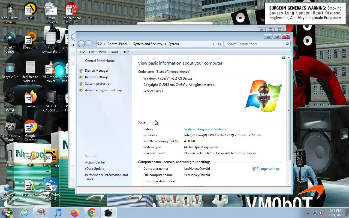Open the Notepad++ desktop icon
Image resolution: width=349 pixels, height=218 pixels.
click(x=30, y=188)
